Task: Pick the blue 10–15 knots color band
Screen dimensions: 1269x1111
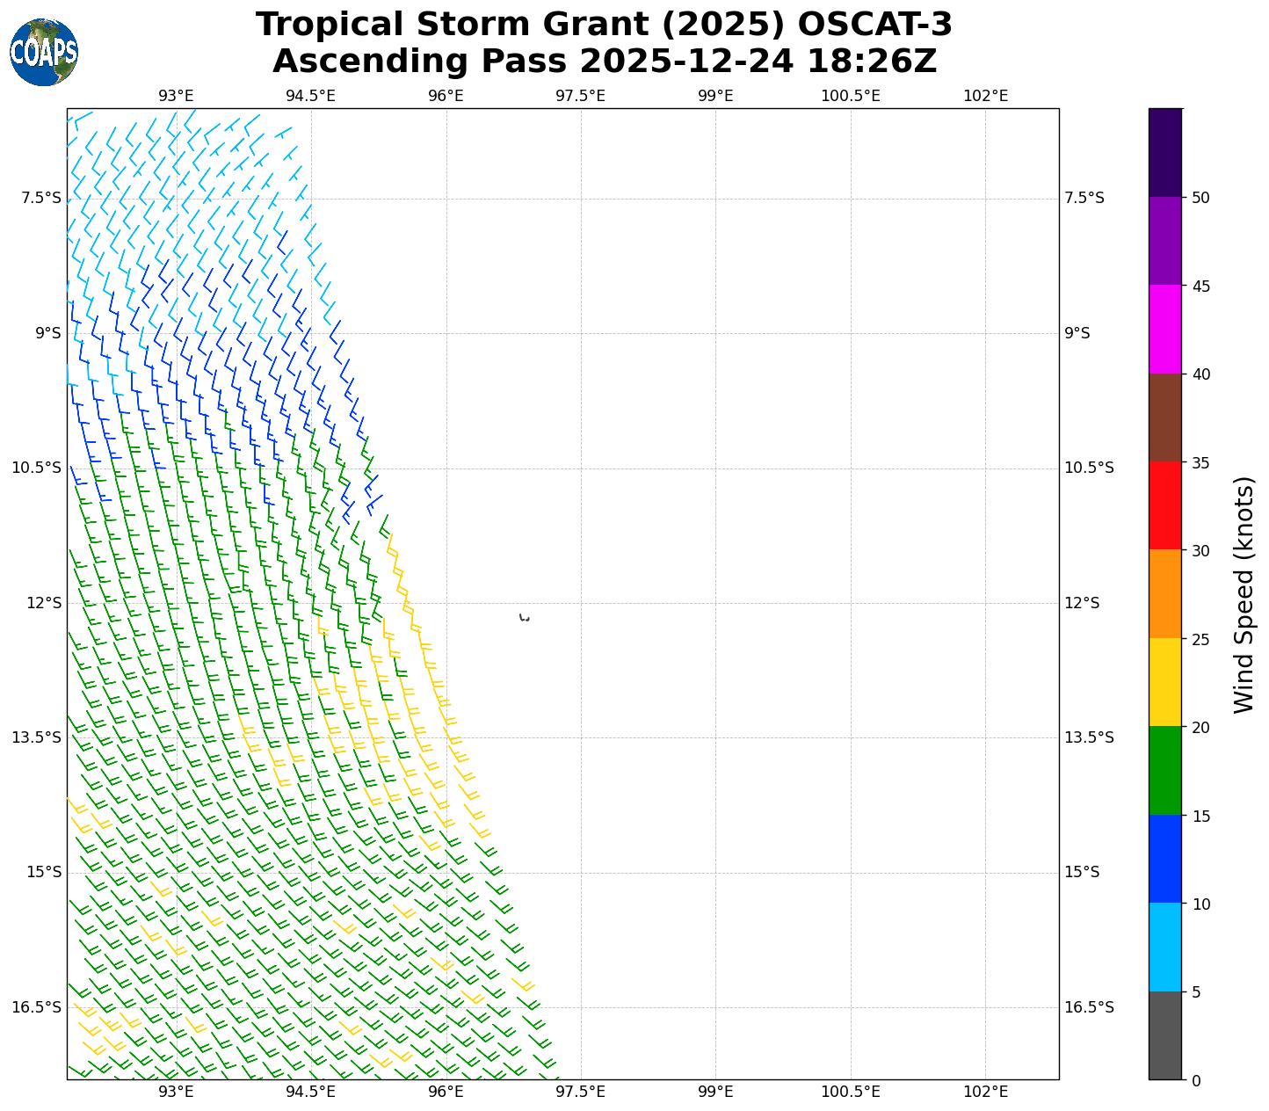Action: (x=1165, y=859)
